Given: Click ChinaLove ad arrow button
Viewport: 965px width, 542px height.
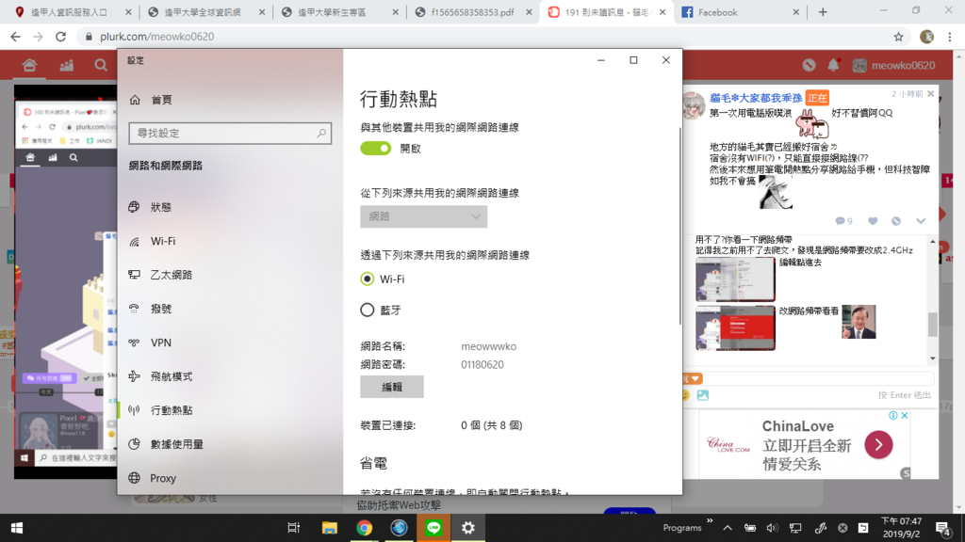Looking at the screenshot, I should pos(878,444).
